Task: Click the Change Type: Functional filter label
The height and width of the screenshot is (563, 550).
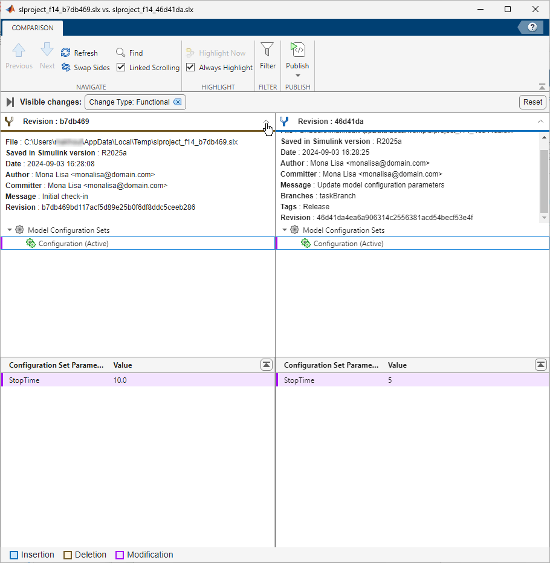Action: (129, 102)
